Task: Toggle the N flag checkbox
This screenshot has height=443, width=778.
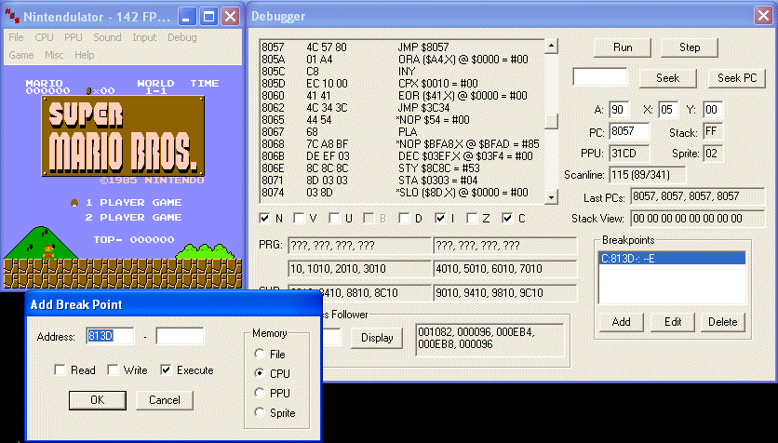Action: [265, 219]
